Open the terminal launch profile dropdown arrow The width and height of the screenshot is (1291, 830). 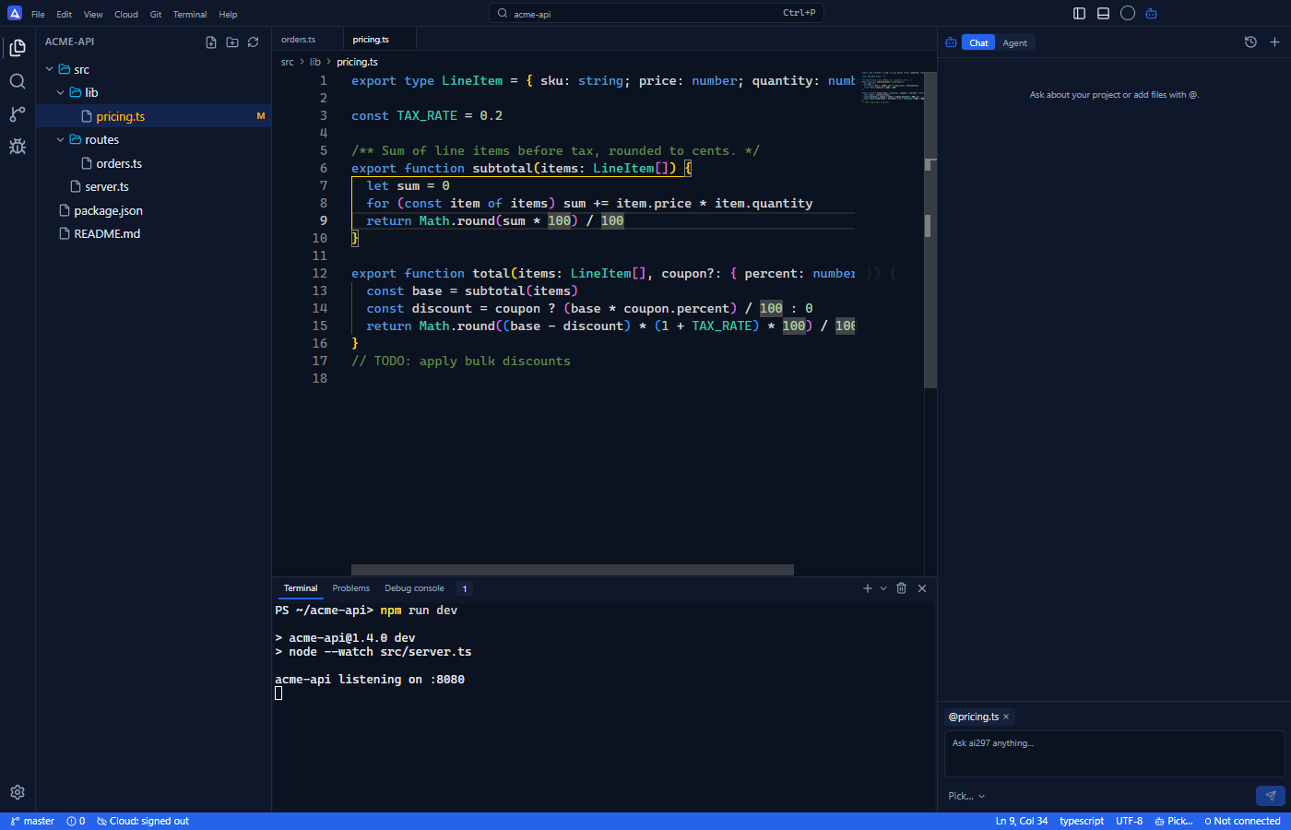point(883,588)
